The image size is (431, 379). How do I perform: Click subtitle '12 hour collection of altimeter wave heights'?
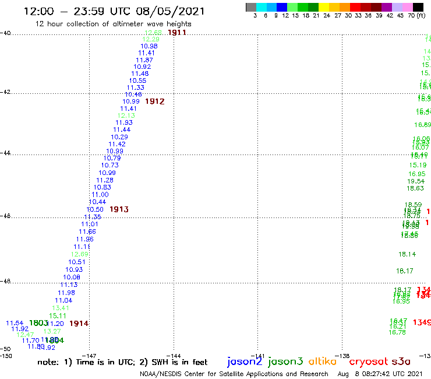pyautogui.click(x=113, y=24)
